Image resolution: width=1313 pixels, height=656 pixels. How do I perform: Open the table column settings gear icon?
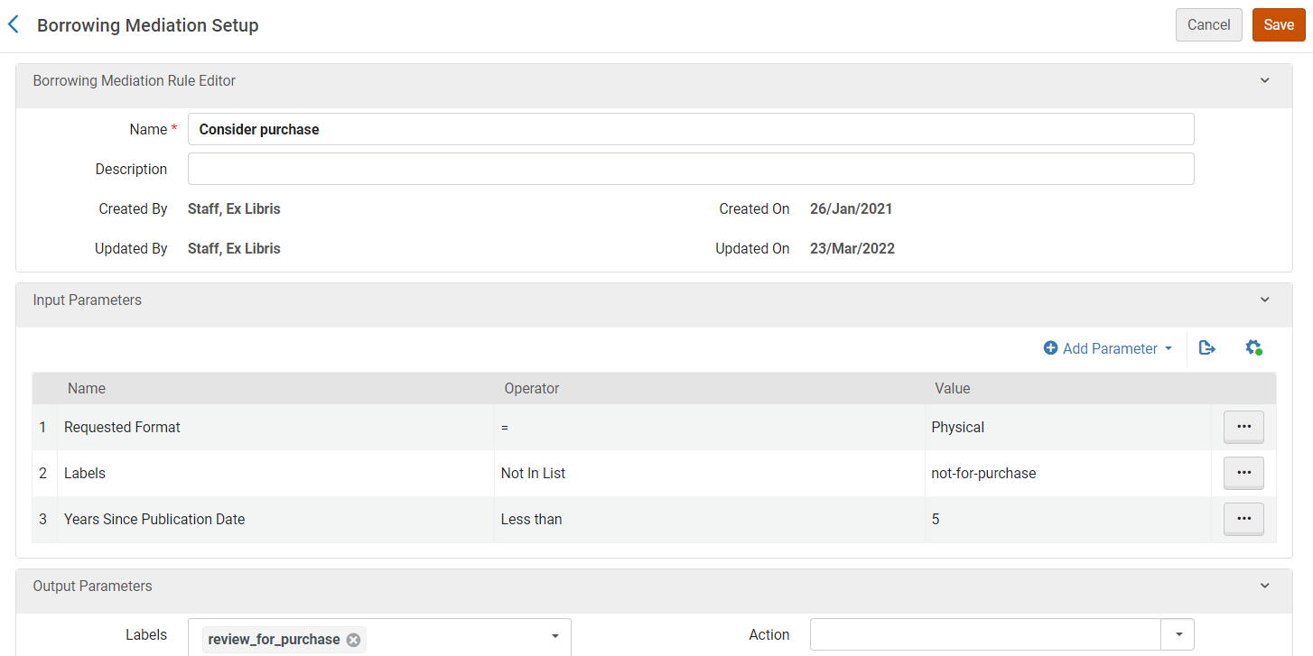(x=1252, y=348)
